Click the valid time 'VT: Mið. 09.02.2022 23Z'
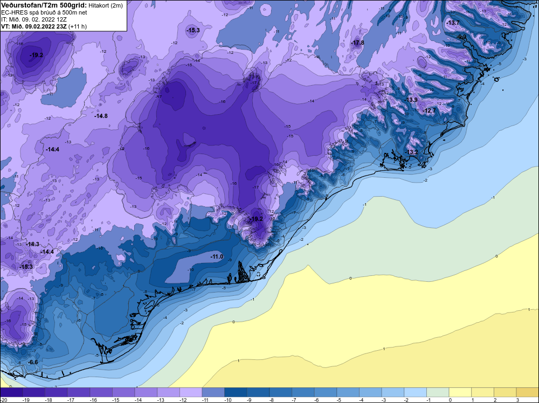This screenshot has height=403, width=539. point(34,26)
